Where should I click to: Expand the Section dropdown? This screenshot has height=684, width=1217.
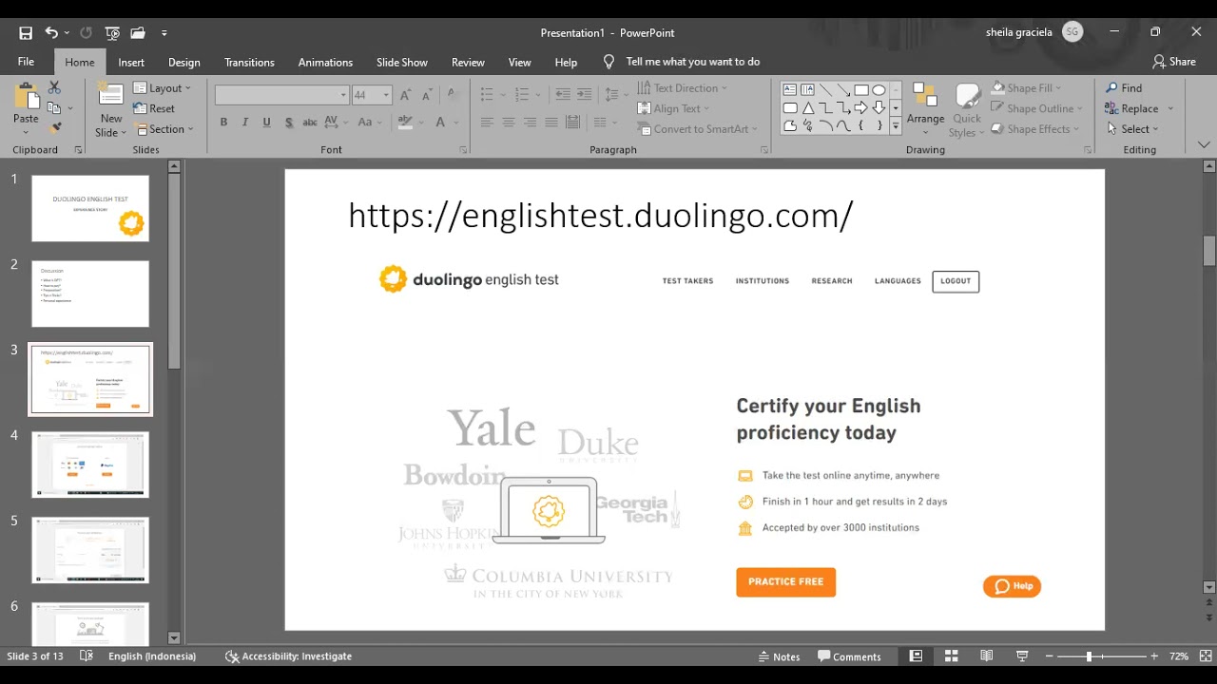pos(164,129)
